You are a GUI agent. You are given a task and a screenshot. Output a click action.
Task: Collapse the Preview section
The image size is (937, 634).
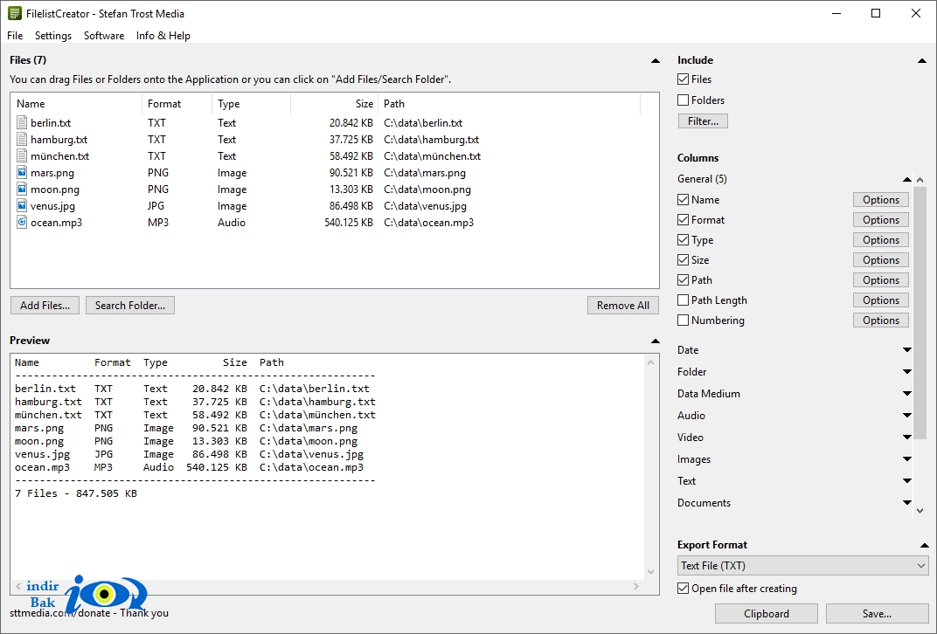pos(655,341)
